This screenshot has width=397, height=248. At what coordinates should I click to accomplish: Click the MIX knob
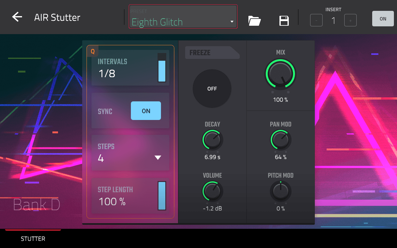coord(280,74)
